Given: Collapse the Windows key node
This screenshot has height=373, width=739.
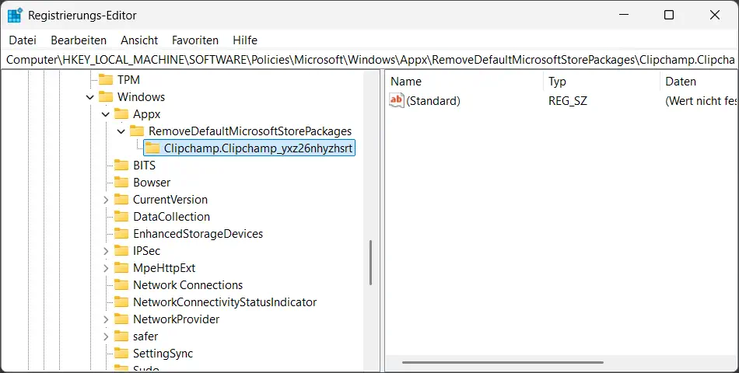Looking at the screenshot, I should tap(90, 97).
